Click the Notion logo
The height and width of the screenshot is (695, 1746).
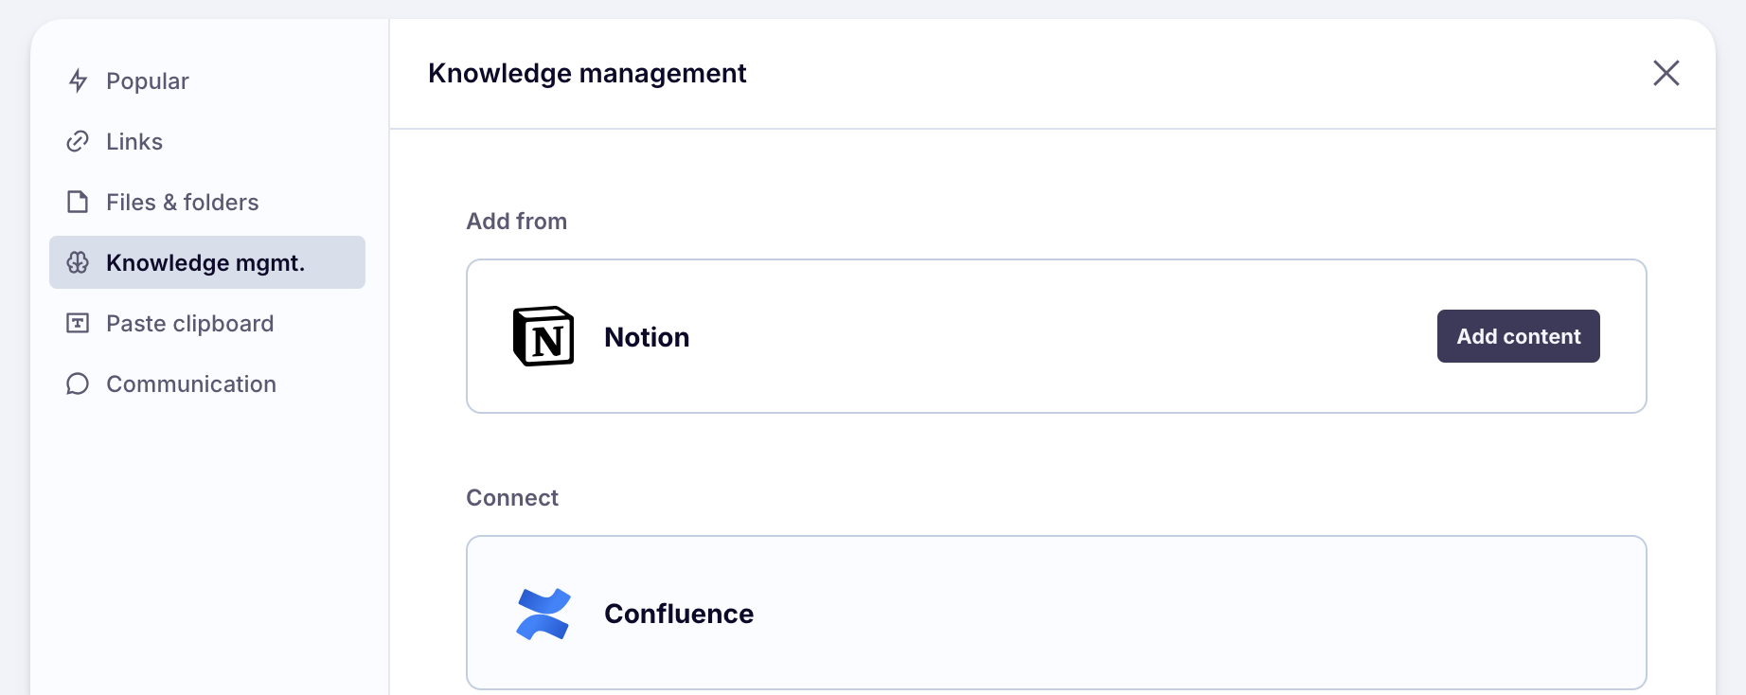tap(543, 336)
